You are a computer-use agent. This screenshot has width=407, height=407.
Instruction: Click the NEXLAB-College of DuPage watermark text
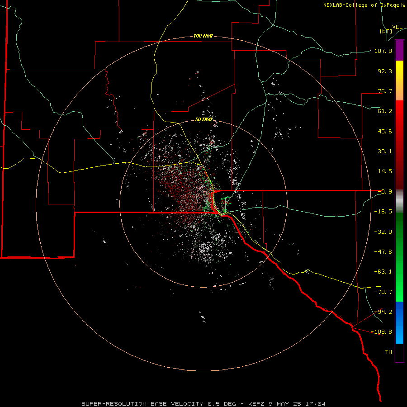[x=364, y=5]
